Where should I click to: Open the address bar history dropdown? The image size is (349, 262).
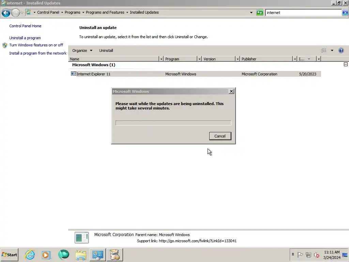(x=251, y=13)
